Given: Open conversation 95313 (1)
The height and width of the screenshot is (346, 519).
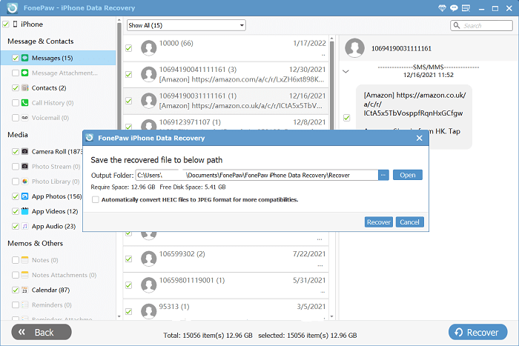Looking at the screenshot, I should coord(225,310).
